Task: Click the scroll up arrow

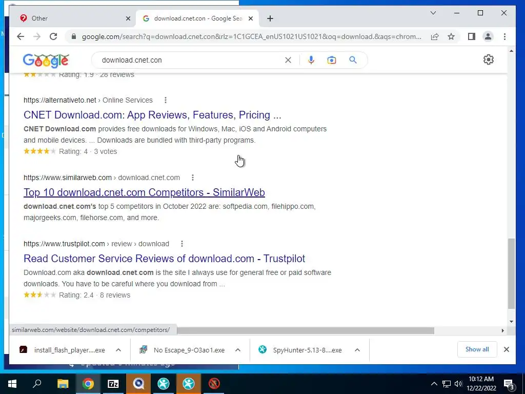Action: point(511,51)
